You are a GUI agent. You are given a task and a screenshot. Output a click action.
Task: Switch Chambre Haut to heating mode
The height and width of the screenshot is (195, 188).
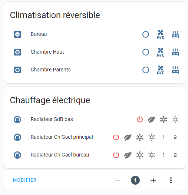point(175,52)
